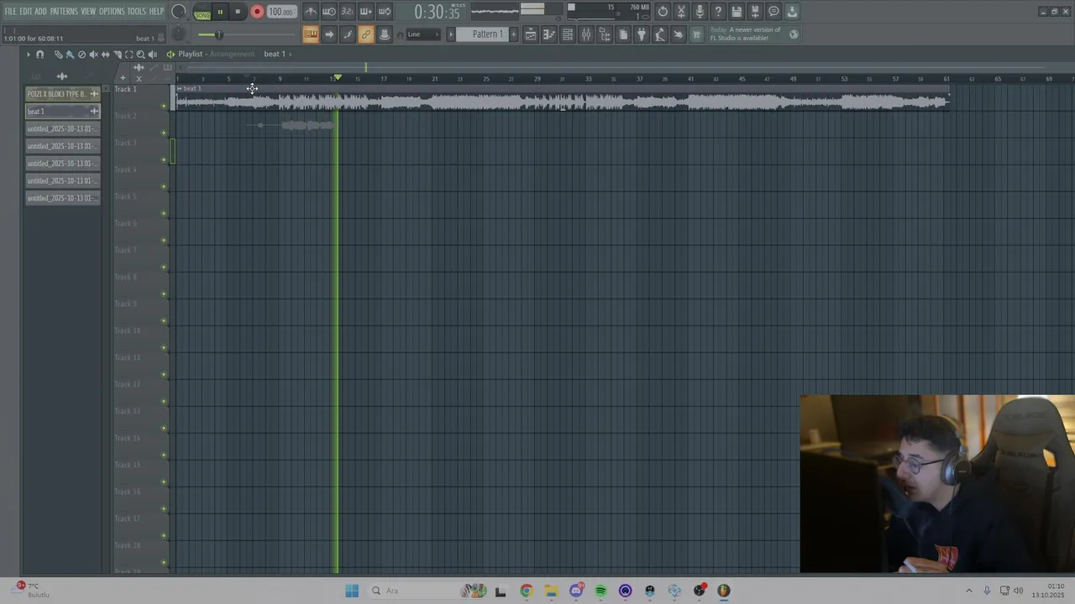The image size is (1075, 604).
Task: Open the EDIT menu
Action: pyautogui.click(x=26, y=12)
